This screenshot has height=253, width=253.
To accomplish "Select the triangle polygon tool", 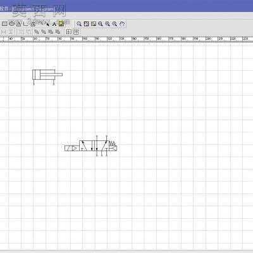I will (19, 24).
